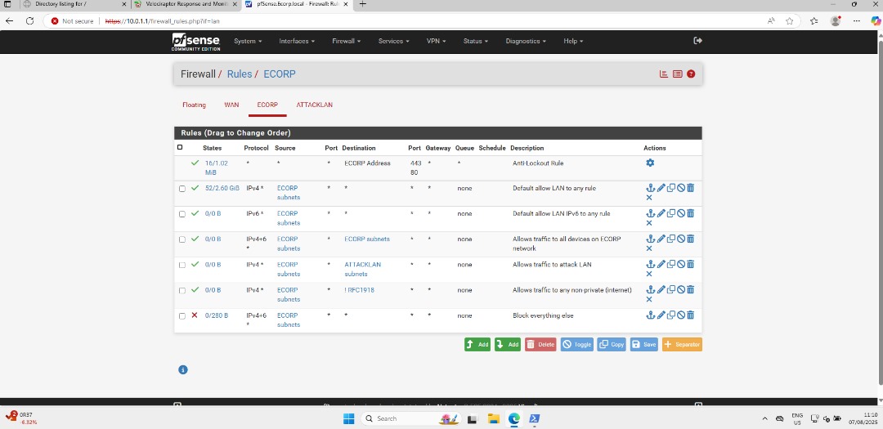The height and width of the screenshot is (429, 883).
Task: Disable the ECORP network devices rule
Action: coord(680,239)
